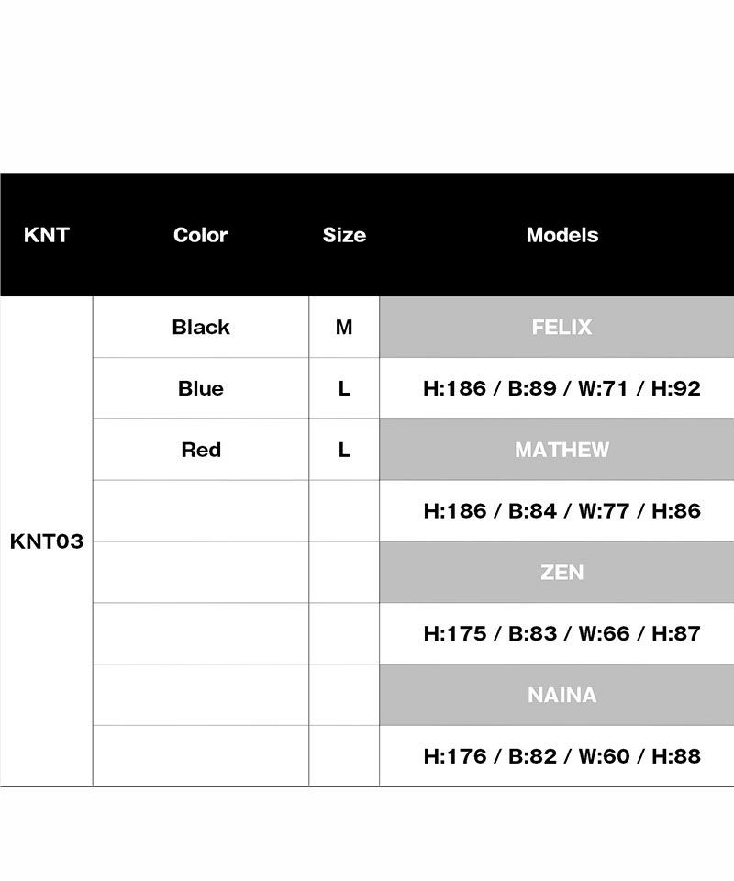734x881 pixels.
Task: Click Felix's measurements H:186 / B:89
Action: 562,388
